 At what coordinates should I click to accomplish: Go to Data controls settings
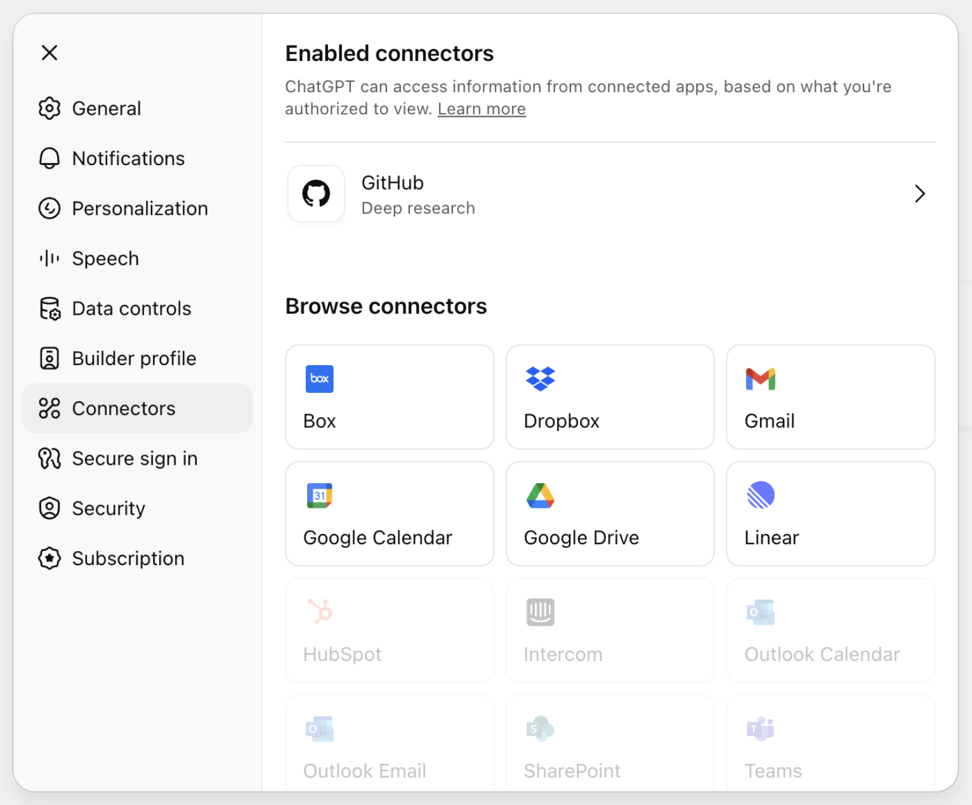(x=131, y=309)
